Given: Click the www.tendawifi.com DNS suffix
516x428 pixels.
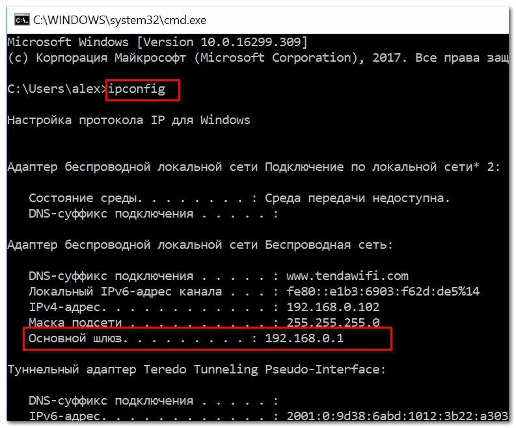Looking at the screenshot, I should point(347,275).
